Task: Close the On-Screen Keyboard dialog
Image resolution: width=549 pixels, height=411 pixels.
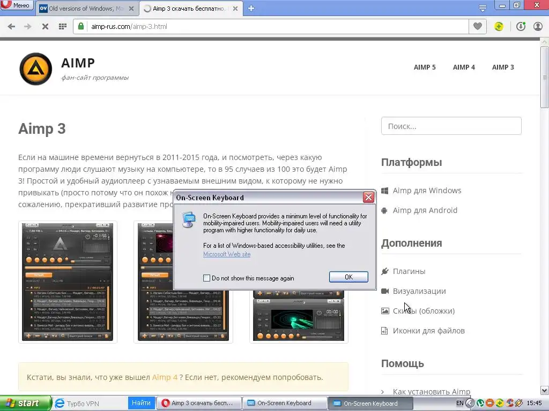Action: 368,197
